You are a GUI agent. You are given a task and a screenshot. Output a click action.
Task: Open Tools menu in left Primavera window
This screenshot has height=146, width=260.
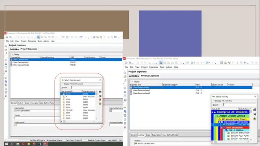[x=40, y=41]
